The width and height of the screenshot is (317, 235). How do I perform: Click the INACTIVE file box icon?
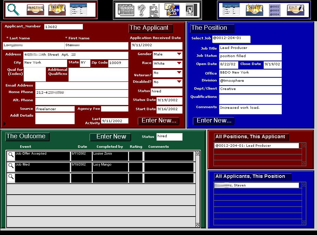(x=35, y=10)
